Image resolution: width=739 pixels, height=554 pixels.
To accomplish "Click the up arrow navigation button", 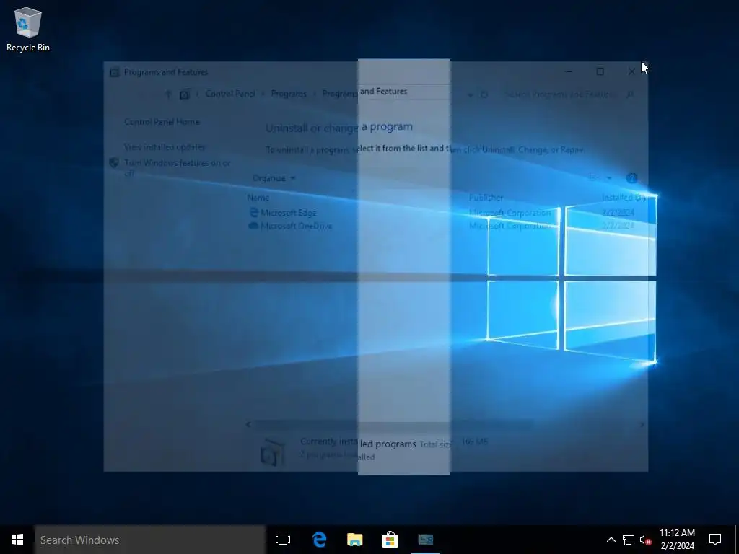I will point(167,94).
